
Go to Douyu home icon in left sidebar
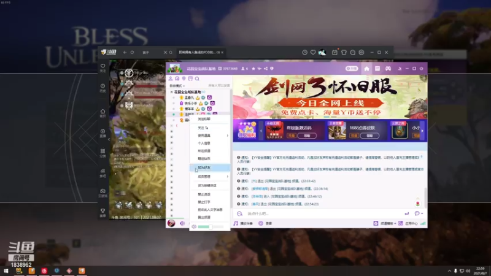click(x=102, y=112)
